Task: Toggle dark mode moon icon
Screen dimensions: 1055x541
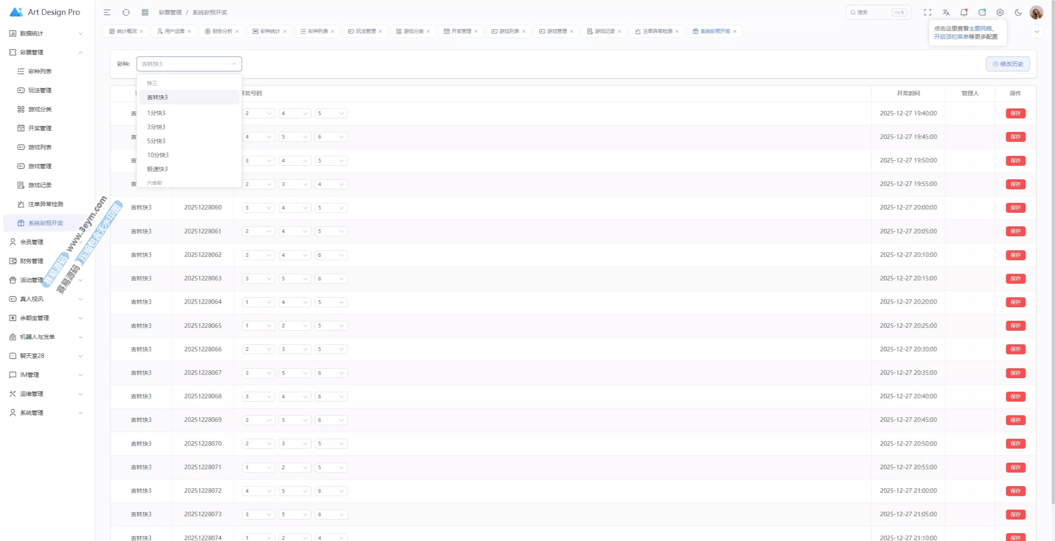Action: [1018, 12]
